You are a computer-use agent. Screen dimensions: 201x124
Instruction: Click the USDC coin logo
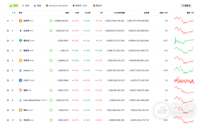click(x=20, y=81)
